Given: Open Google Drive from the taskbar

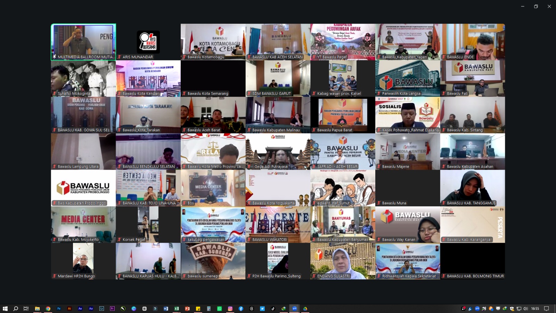Looking at the screenshot, I should pos(305,308).
